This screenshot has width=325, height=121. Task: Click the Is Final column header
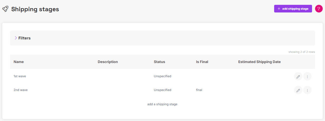pyautogui.click(x=202, y=62)
